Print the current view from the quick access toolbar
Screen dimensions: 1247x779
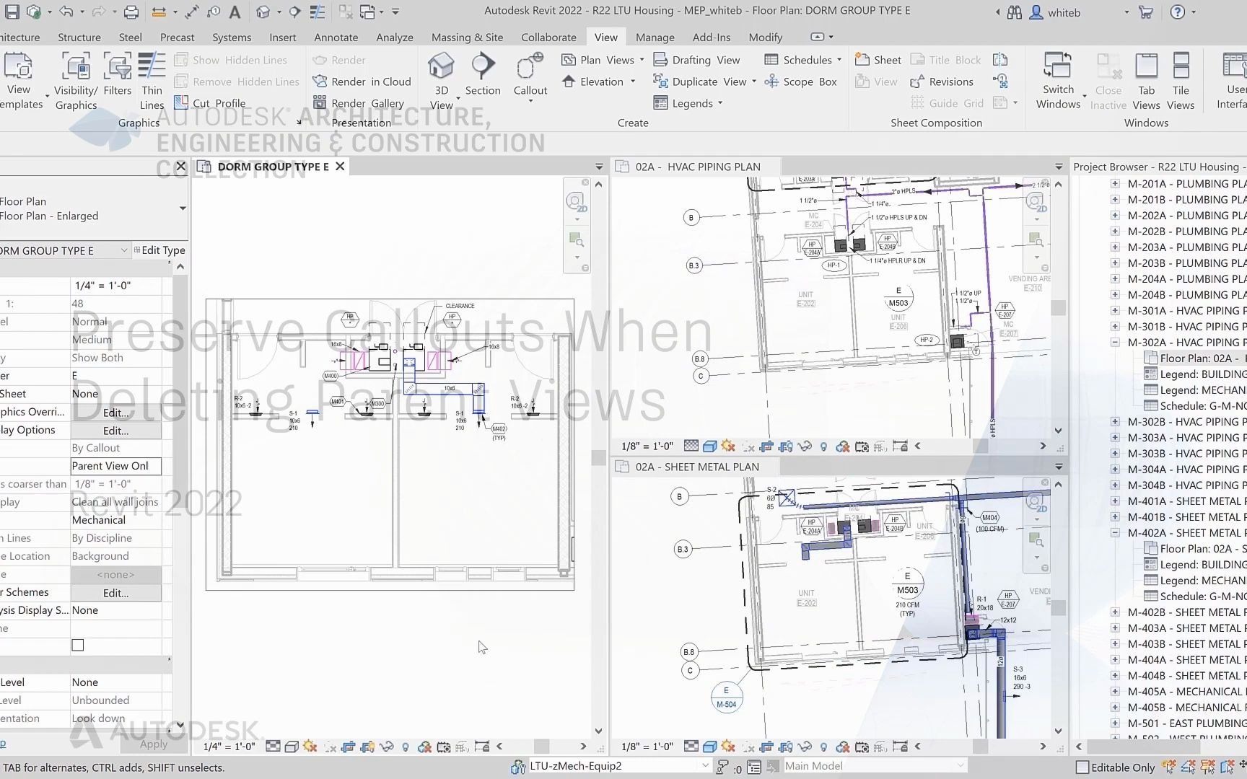[131, 12]
